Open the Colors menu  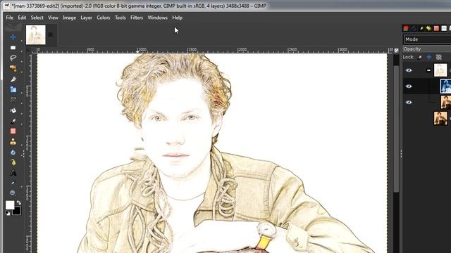tap(104, 18)
